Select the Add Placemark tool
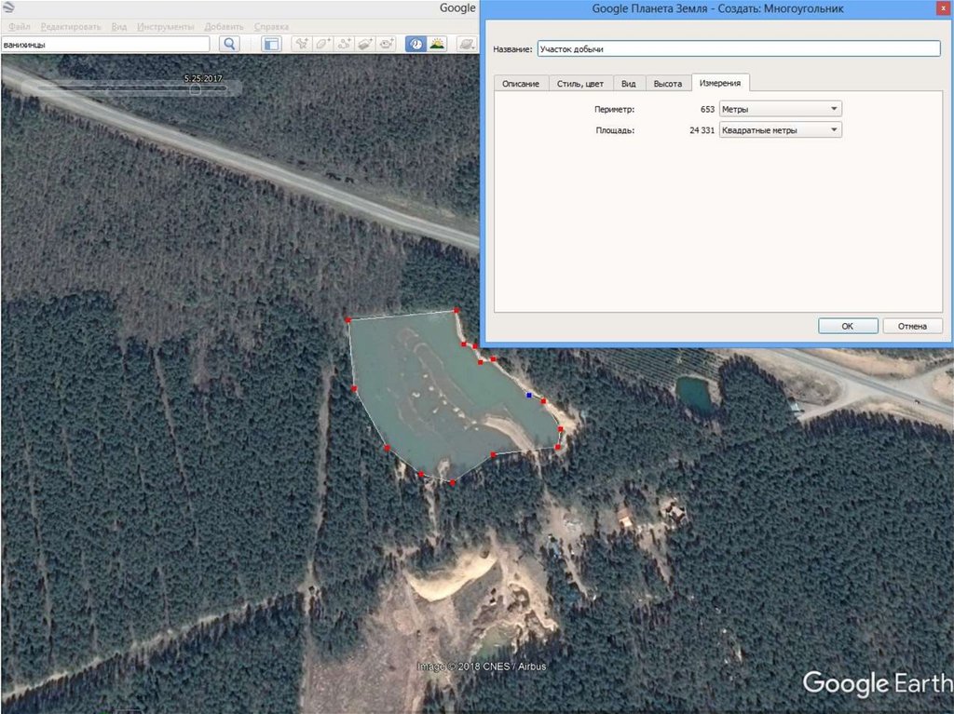954x714 pixels. 302,44
